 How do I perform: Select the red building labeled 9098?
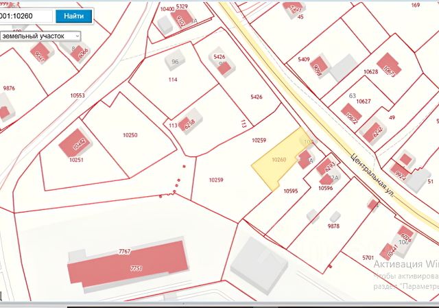319,67
